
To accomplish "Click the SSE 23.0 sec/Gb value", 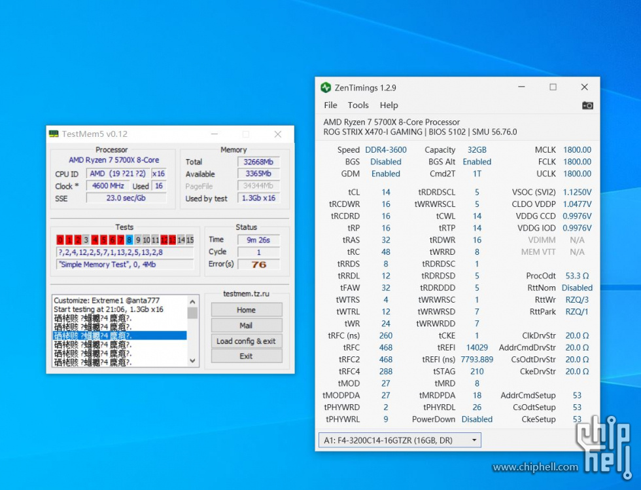I will [x=126, y=198].
